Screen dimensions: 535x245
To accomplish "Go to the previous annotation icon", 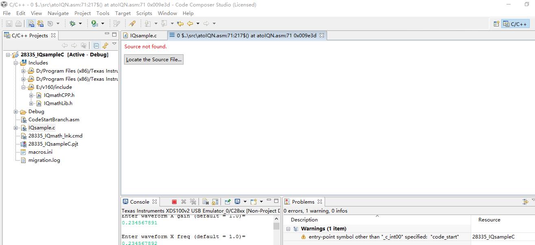I will tap(164, 24).
